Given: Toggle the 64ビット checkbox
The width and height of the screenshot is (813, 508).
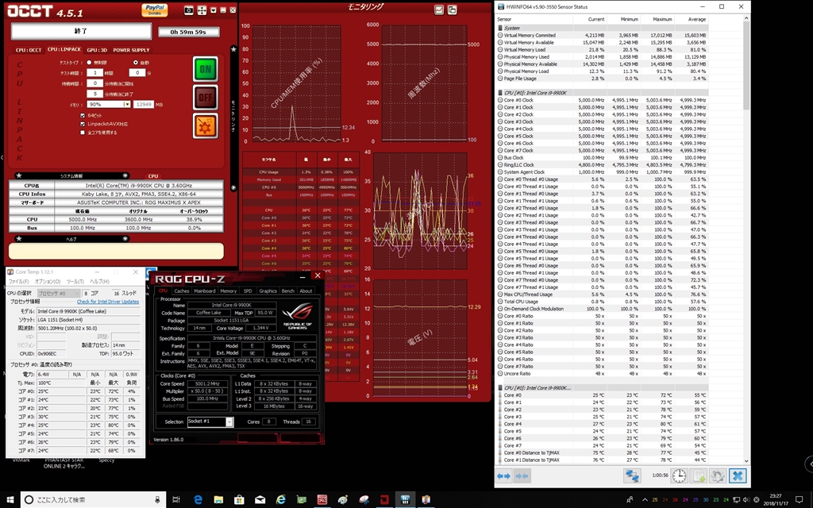Looking at the screenshot, I should point(83,116).
